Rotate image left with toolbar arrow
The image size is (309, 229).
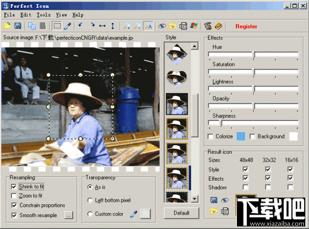coord(80,26)
